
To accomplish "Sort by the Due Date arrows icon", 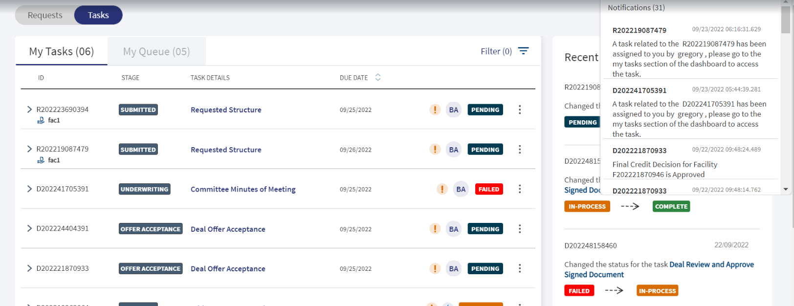I will point(378,77).
